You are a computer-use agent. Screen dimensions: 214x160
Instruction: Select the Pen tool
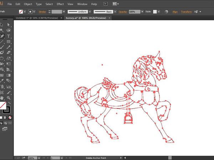coord(2,36)
